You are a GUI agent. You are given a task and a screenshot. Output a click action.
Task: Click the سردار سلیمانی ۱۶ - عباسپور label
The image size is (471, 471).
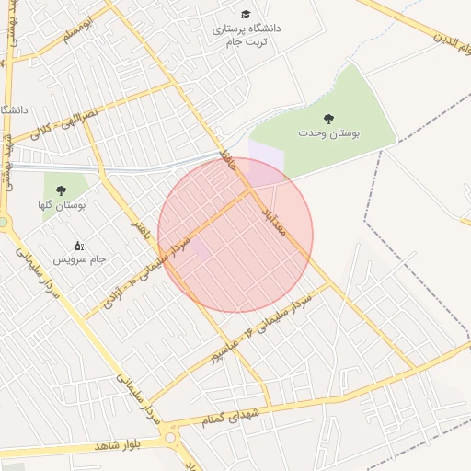[x=261, y=328]
